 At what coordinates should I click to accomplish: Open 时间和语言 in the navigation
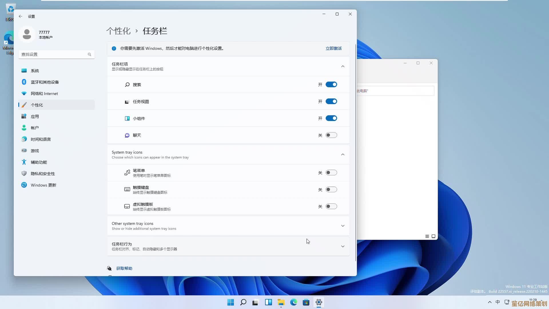click(x=41, y=139)
